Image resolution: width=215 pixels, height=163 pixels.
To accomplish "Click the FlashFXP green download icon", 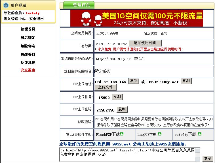I will [122, 134].
